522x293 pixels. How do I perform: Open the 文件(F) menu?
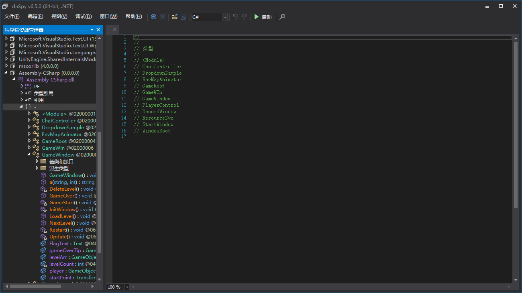point(12,16)
